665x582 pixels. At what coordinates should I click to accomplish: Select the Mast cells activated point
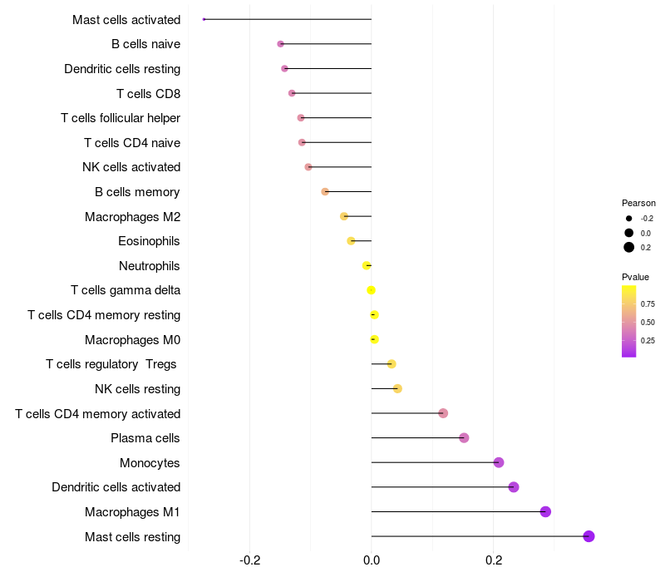[x=204, y=19]
